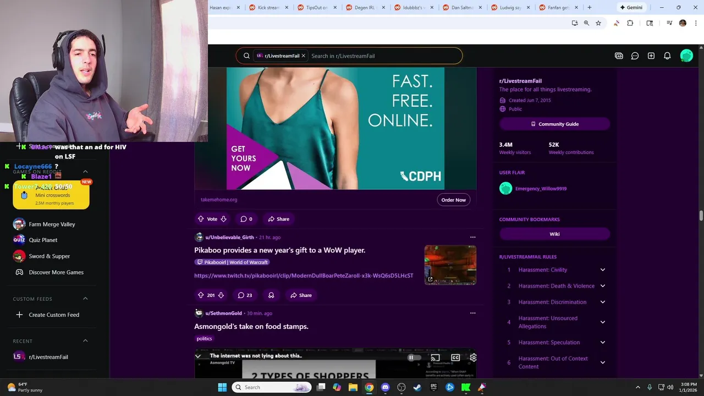Screen dimensions: 704x396
Task: Open a new Chrome tab
Action: 590,8
